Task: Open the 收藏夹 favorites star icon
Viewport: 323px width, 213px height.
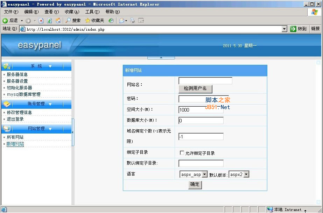Action: pyautogui.click(x=87, y=20)
